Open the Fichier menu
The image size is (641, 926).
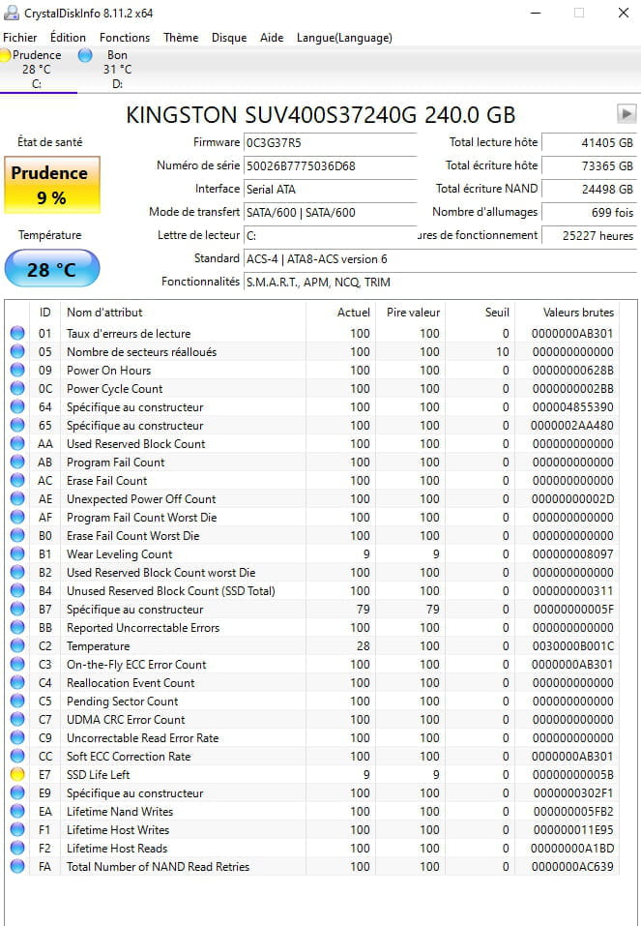(20, 37)
